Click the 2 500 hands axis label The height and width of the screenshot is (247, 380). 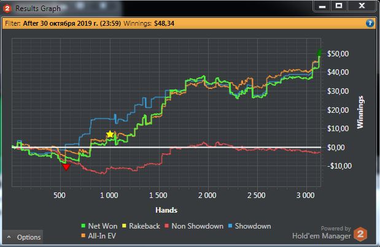(x=256, y=196)
